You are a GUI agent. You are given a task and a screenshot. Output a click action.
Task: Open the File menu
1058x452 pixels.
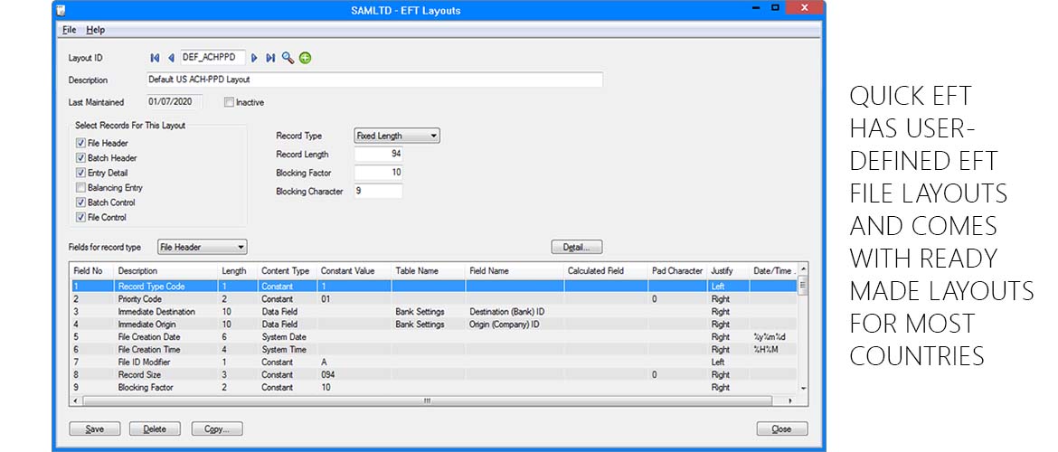coord(69,30)
